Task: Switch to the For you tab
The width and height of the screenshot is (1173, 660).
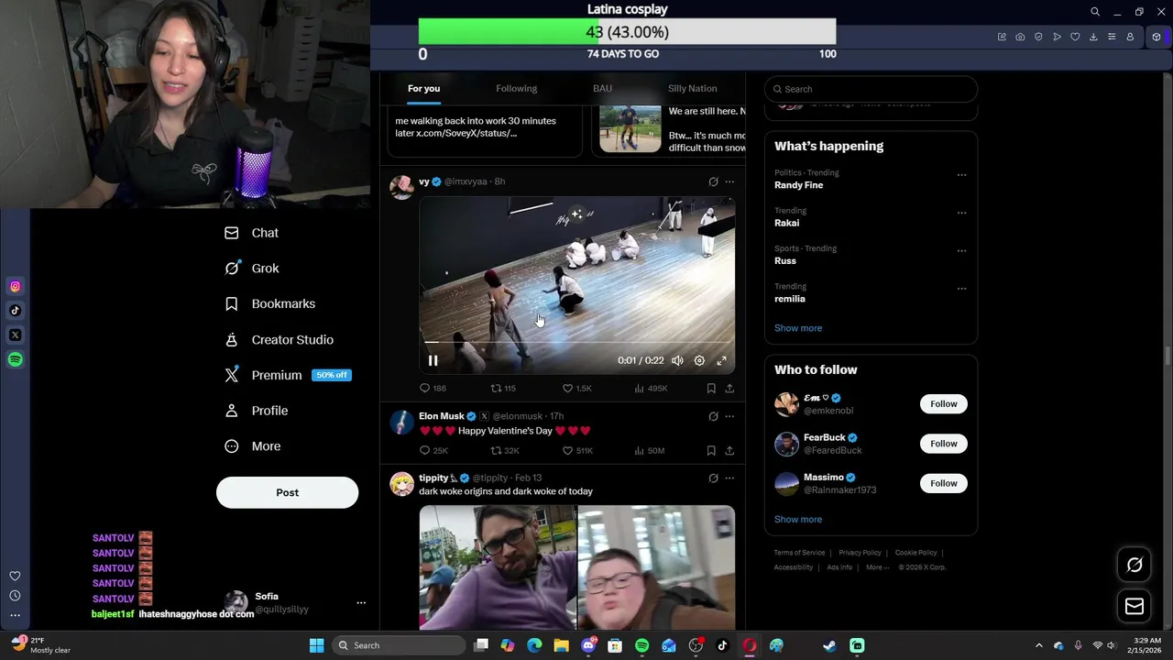Action: click(423, 89)
